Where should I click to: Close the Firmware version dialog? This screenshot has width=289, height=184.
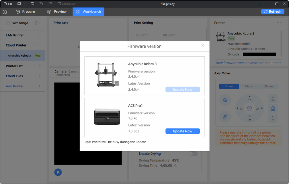click(203, 46)
